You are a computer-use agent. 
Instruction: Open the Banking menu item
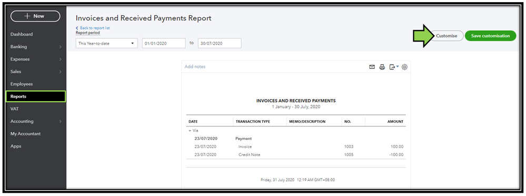point(19,47)
